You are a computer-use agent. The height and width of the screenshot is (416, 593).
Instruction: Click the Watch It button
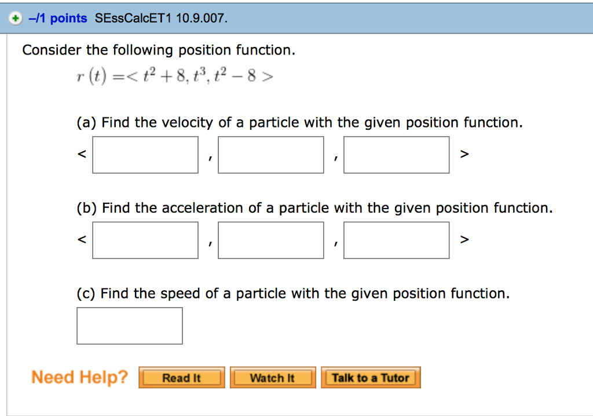[273, 377]
